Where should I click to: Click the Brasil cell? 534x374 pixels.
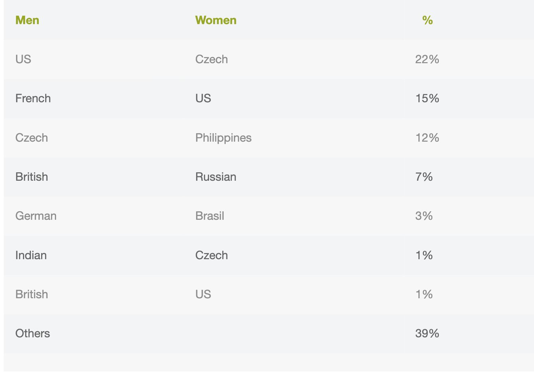pyautogui.click(x=210, y=216)
